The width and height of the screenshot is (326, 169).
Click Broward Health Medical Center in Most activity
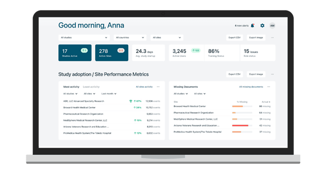(x=79, y=107)
